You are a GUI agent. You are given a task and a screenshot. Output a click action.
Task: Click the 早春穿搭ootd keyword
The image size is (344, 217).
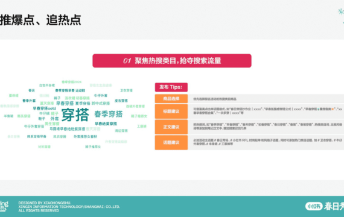pos(44,108)
